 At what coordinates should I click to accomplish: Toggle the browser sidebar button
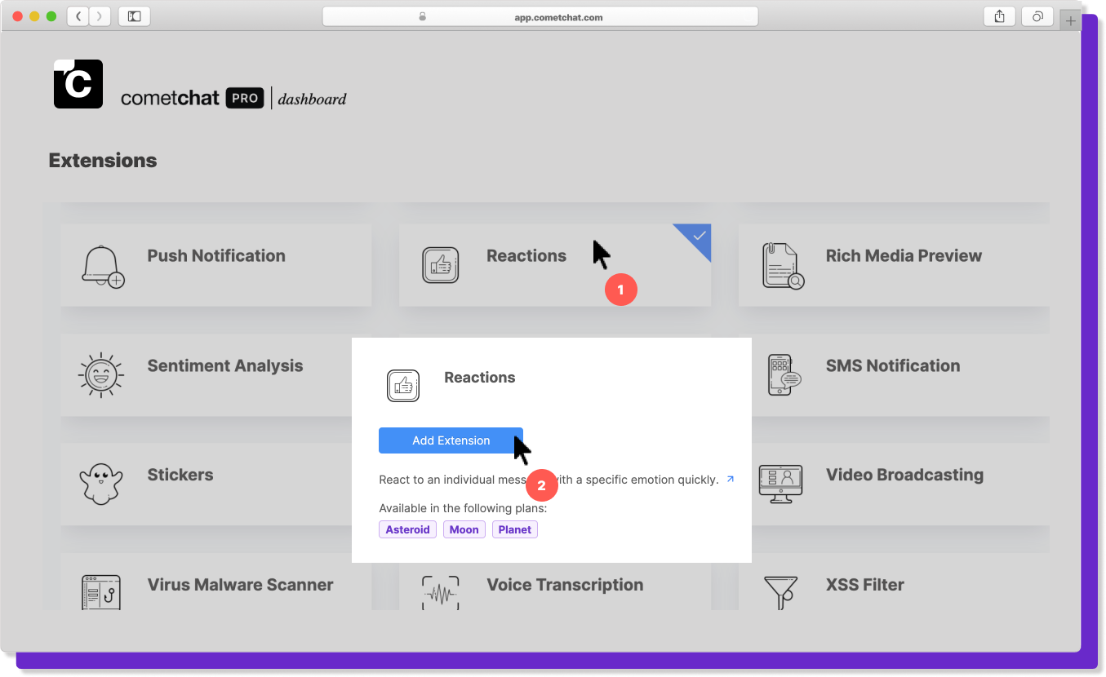click(x=135, y=16)
